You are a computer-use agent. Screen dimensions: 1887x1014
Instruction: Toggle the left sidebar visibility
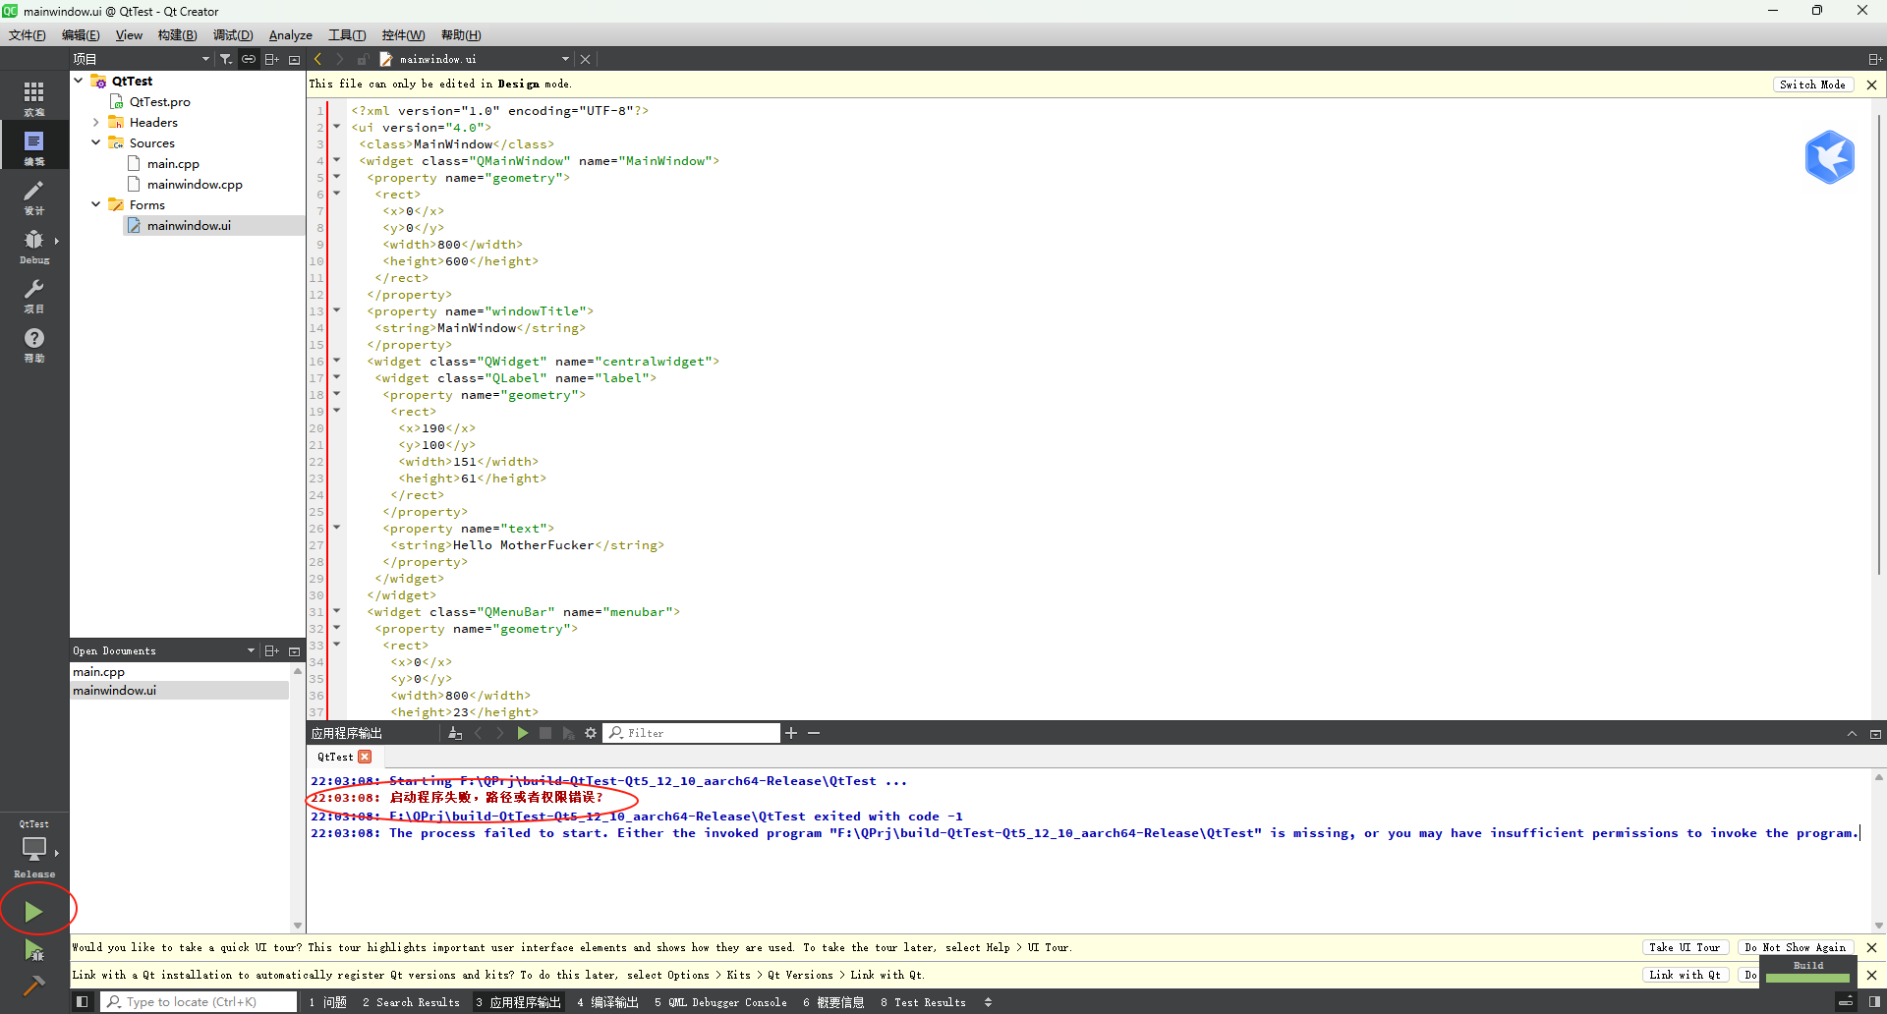click(x=83, y=1002)
